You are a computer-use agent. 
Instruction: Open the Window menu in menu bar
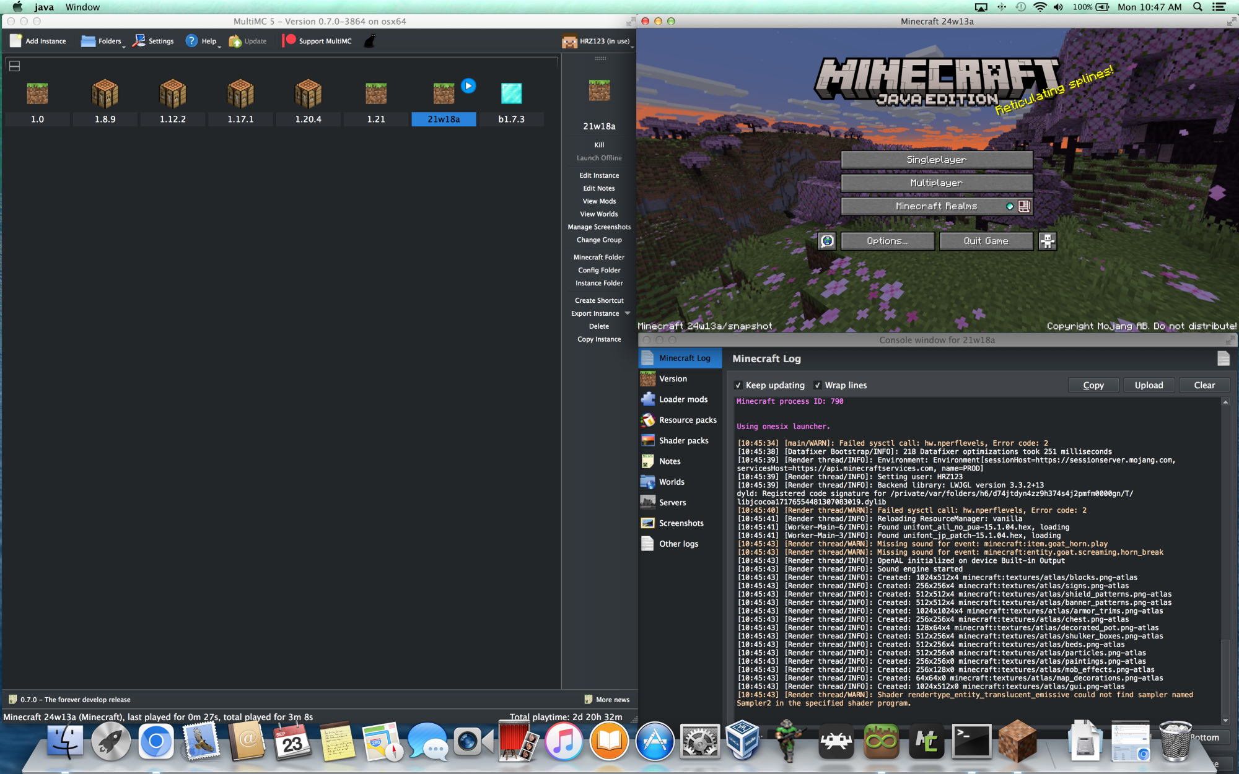coord(82,7)
